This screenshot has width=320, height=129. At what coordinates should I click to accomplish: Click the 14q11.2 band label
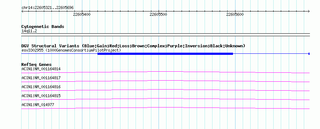tap(29, 31)
